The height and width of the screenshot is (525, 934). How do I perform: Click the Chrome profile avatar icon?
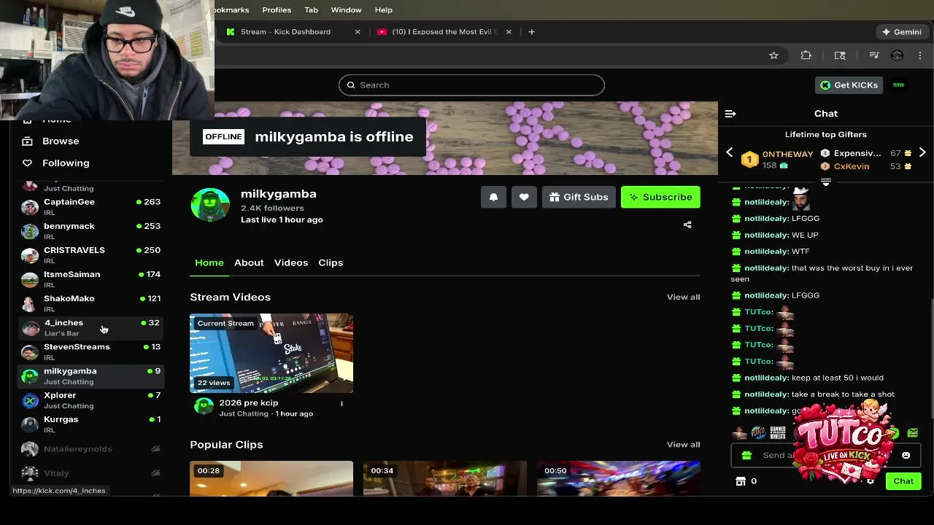tap(897, 55)
